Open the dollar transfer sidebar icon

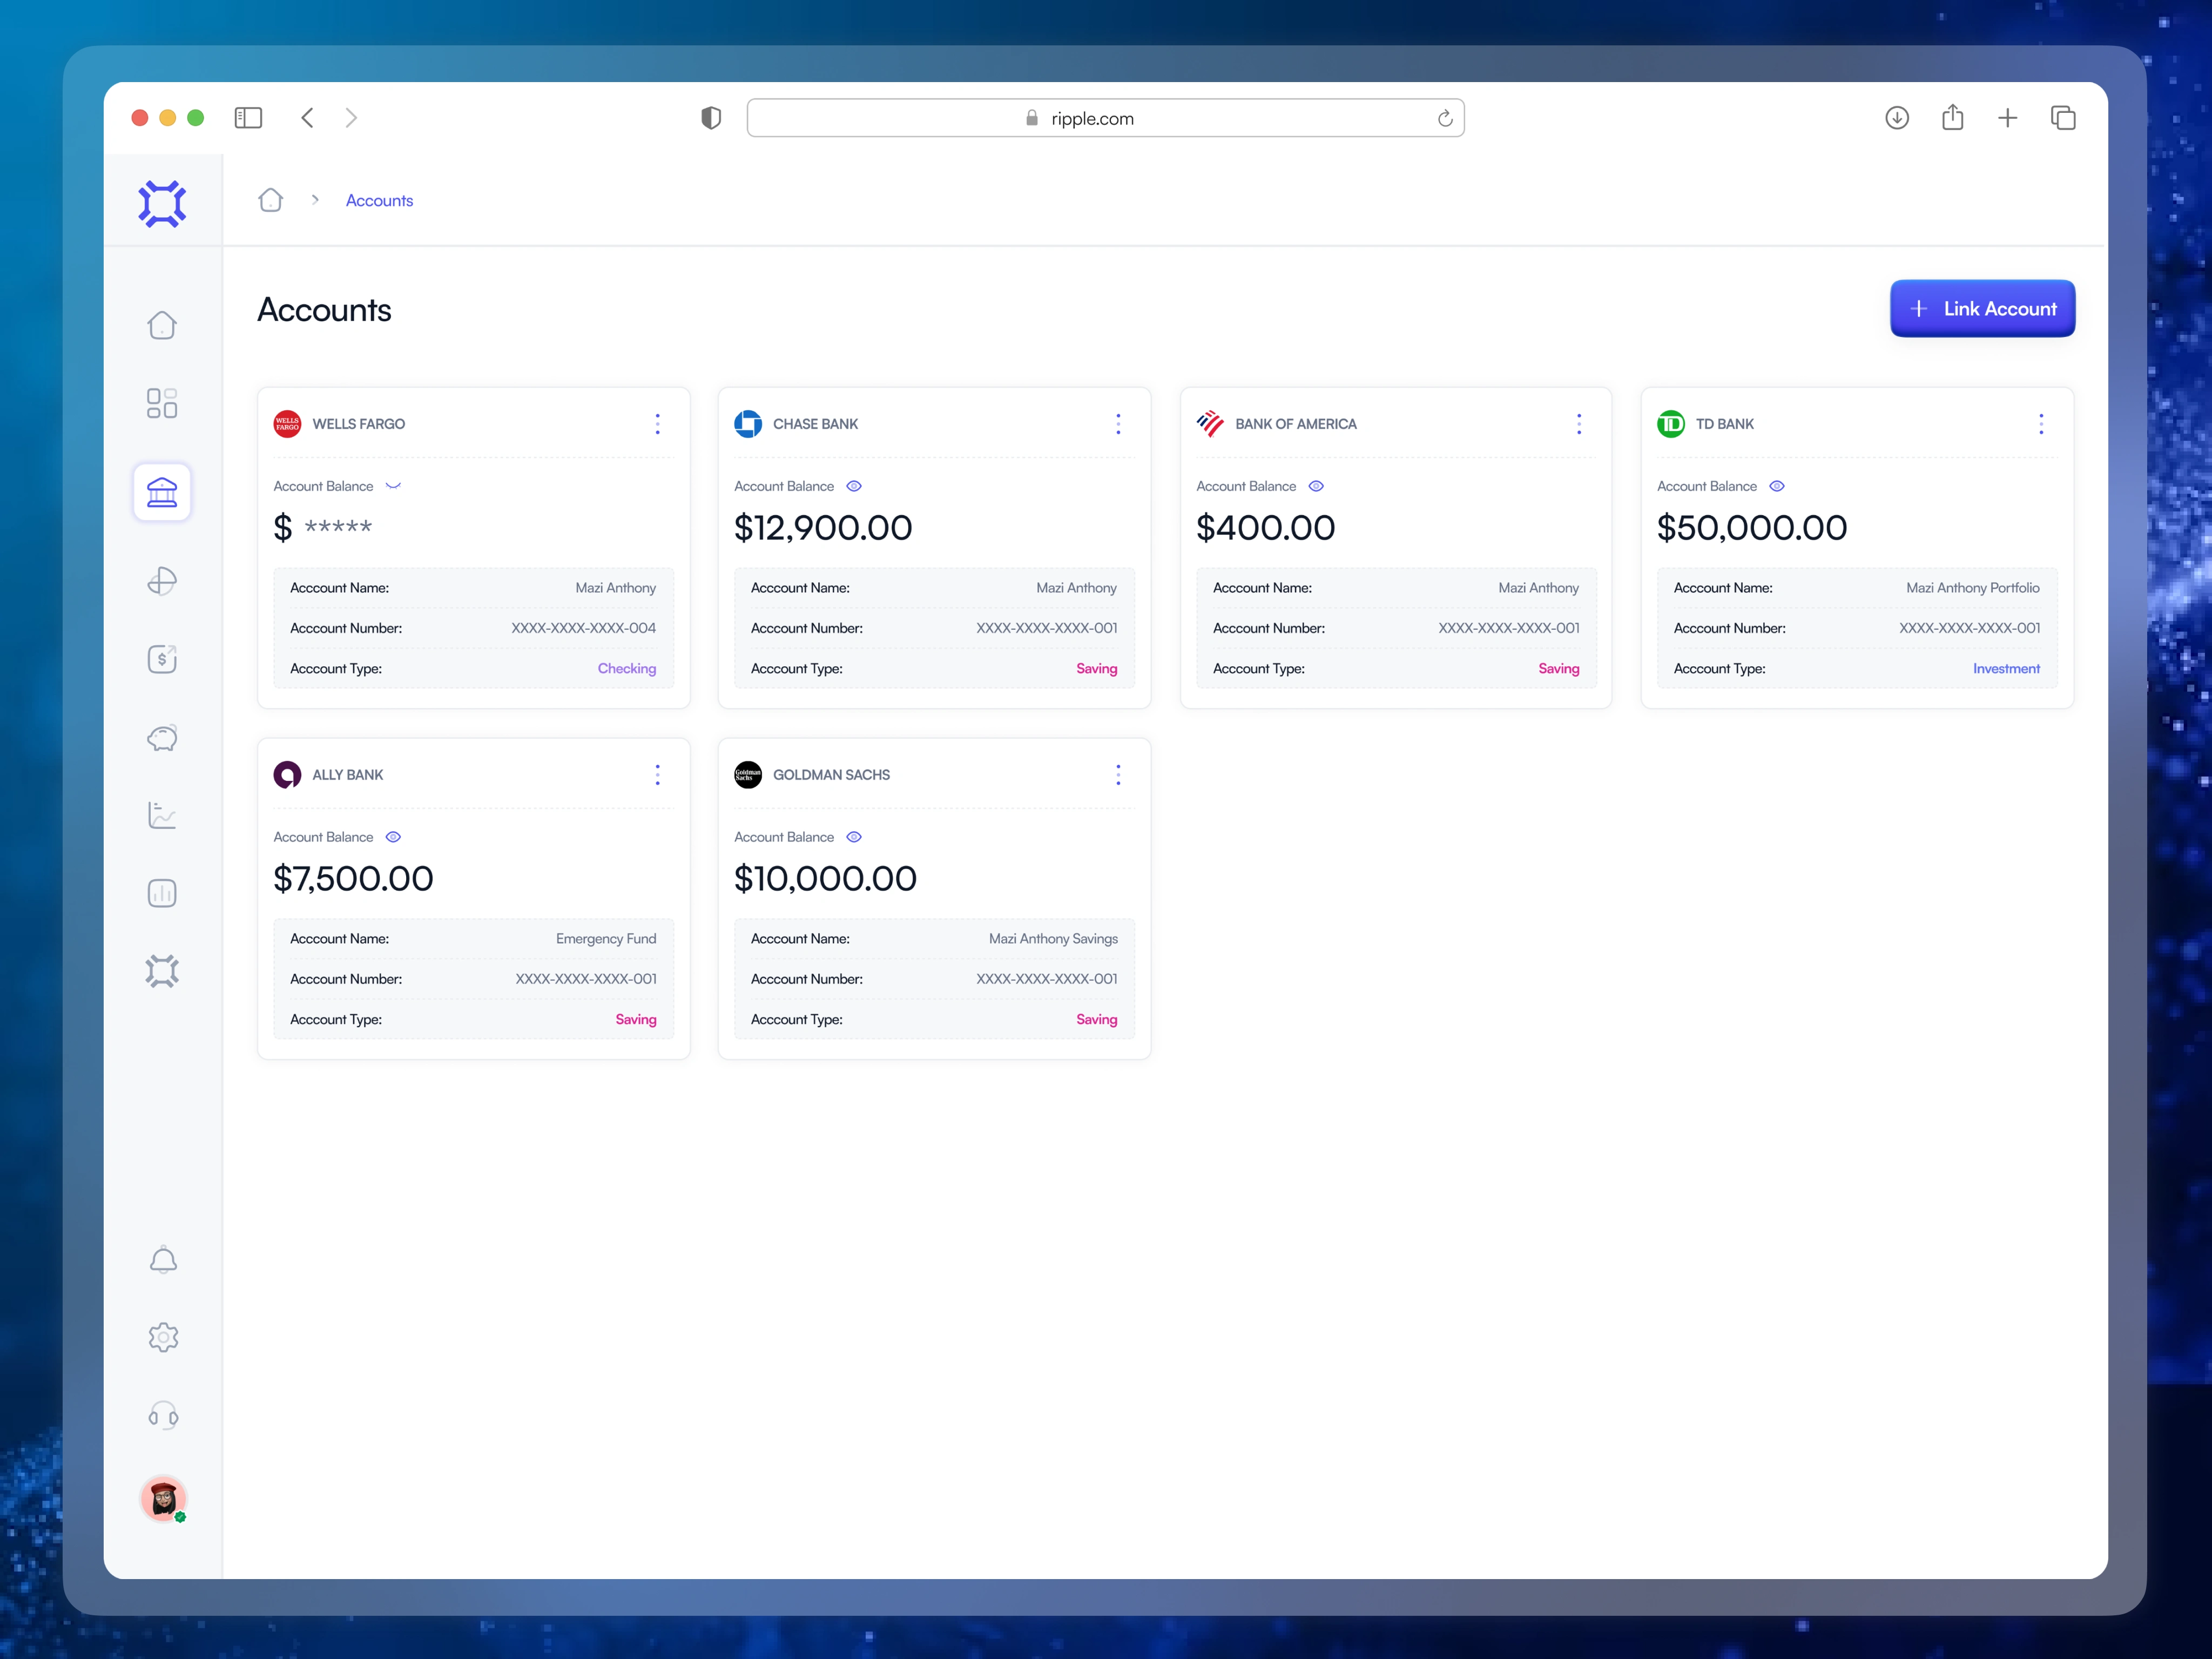162,659
